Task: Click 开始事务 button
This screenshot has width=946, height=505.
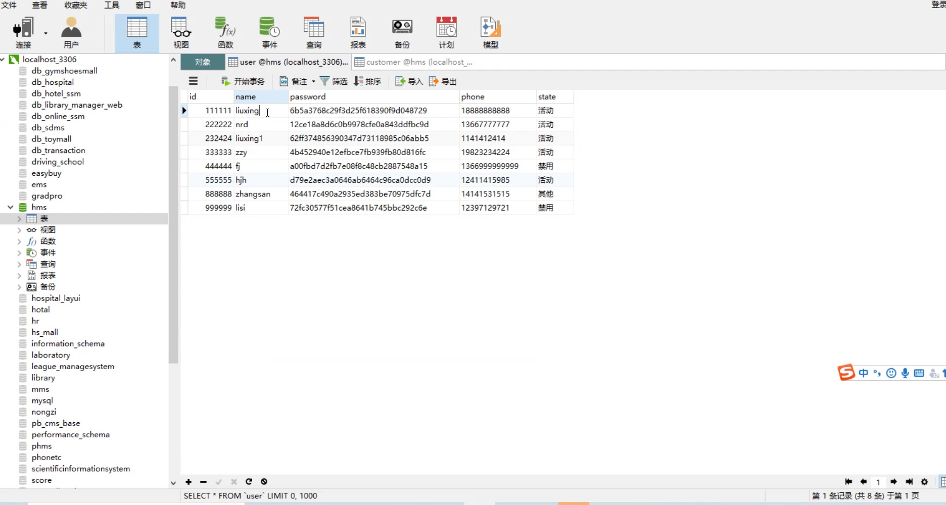Action: (x=243, y=81)
